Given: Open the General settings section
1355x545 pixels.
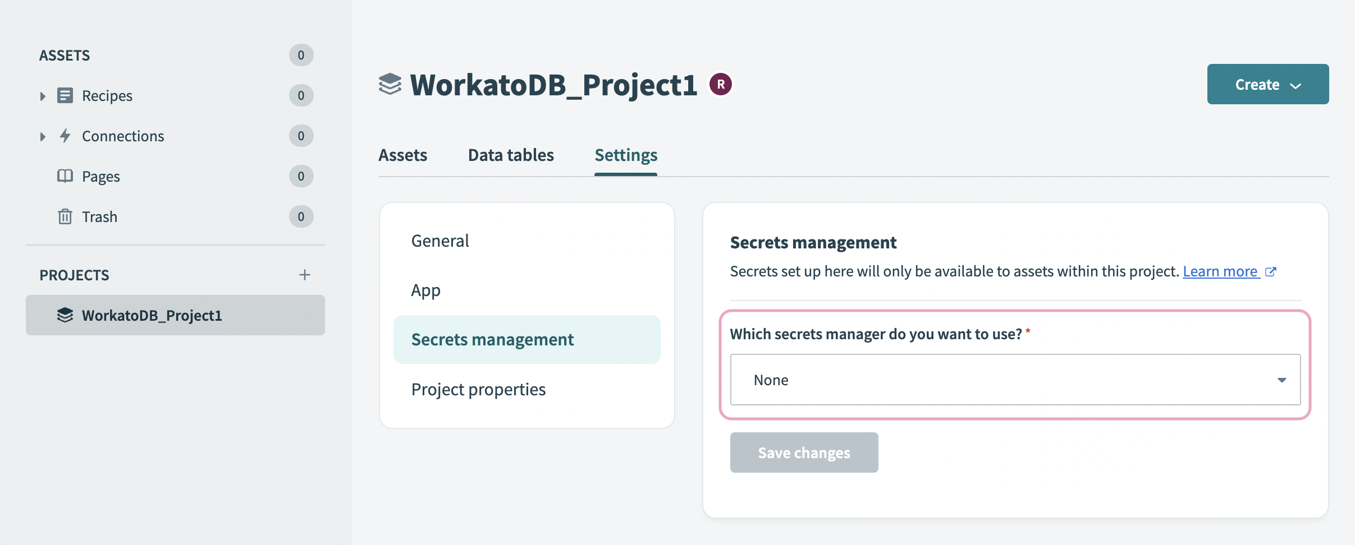Looking at the screenshot, I should pyautogui.click(x=440, y=240).
